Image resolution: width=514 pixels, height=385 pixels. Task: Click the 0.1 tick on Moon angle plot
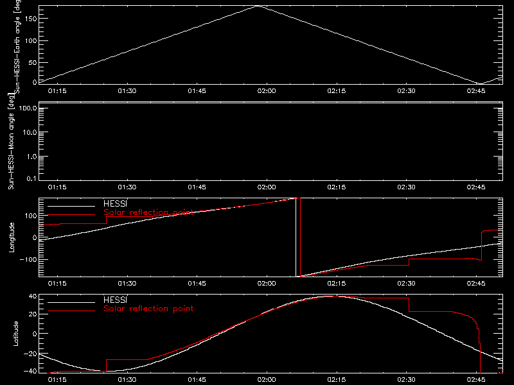tap(31, 178)
